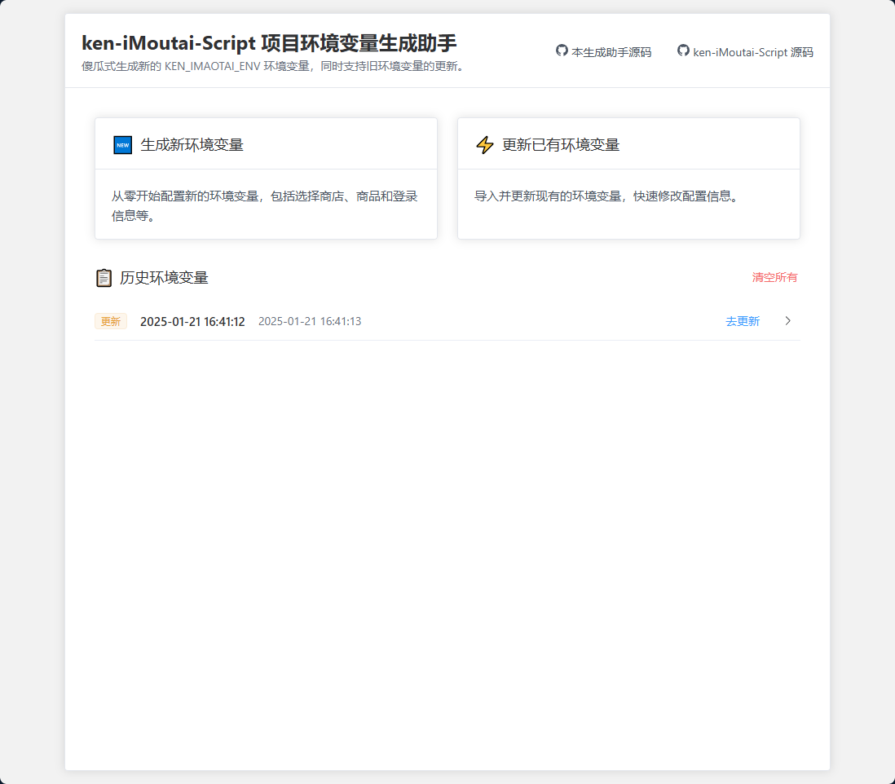895x784 pixels.
Task: Select history entry 2025-01-21 16:41:12
Action: coord(192,322)
